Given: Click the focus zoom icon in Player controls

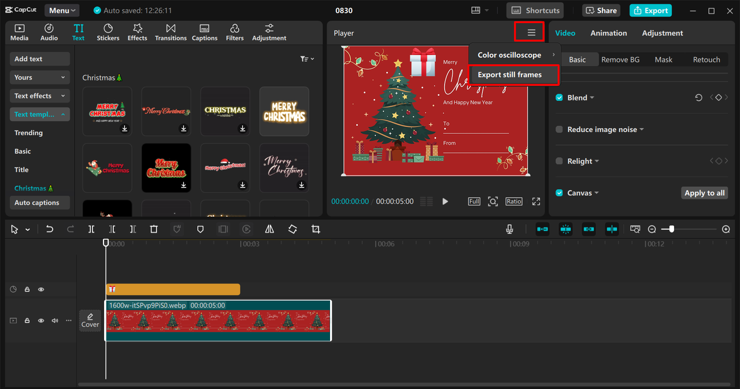Looking at the screenshot, I should coord(493,201).
